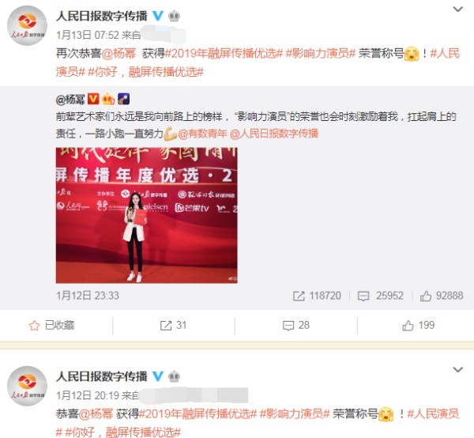
Task: Like the post showing 199 likes
Action: click(x=419, y=326)
